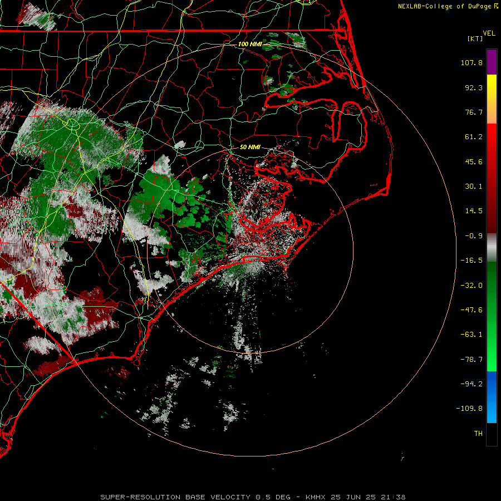This screenshot has width=501, height=501.
Task: Click the 50 NMI range ring label
Action: pos(250,147)
